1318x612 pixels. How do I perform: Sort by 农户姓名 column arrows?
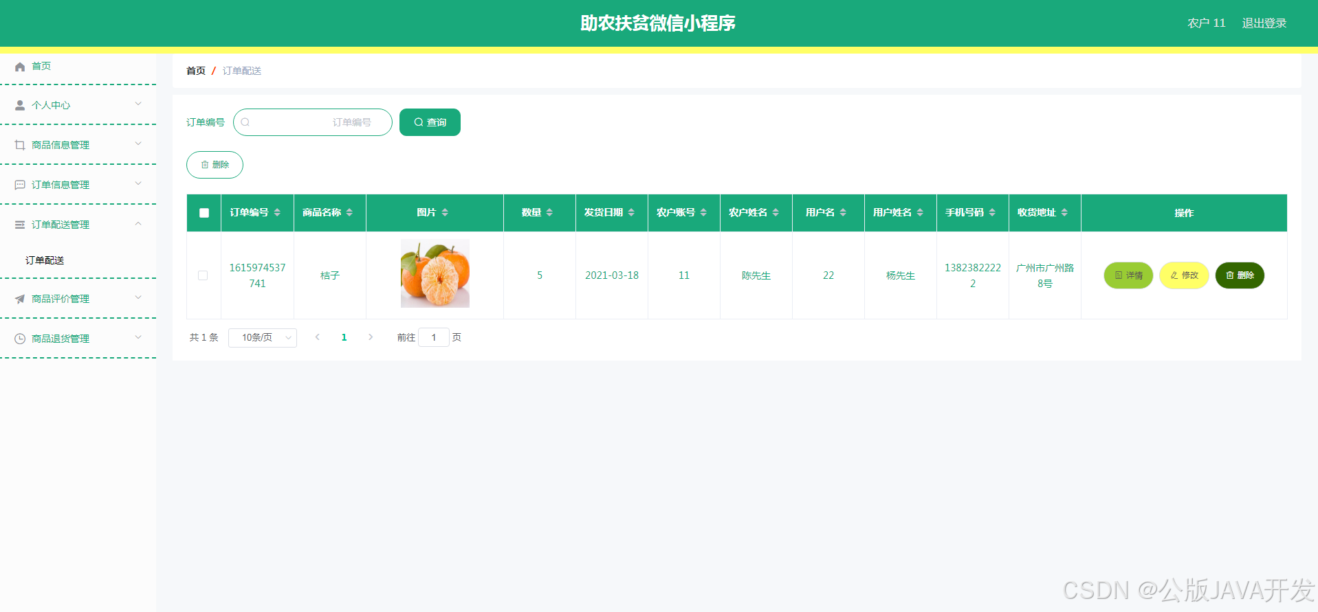[776, 213]
